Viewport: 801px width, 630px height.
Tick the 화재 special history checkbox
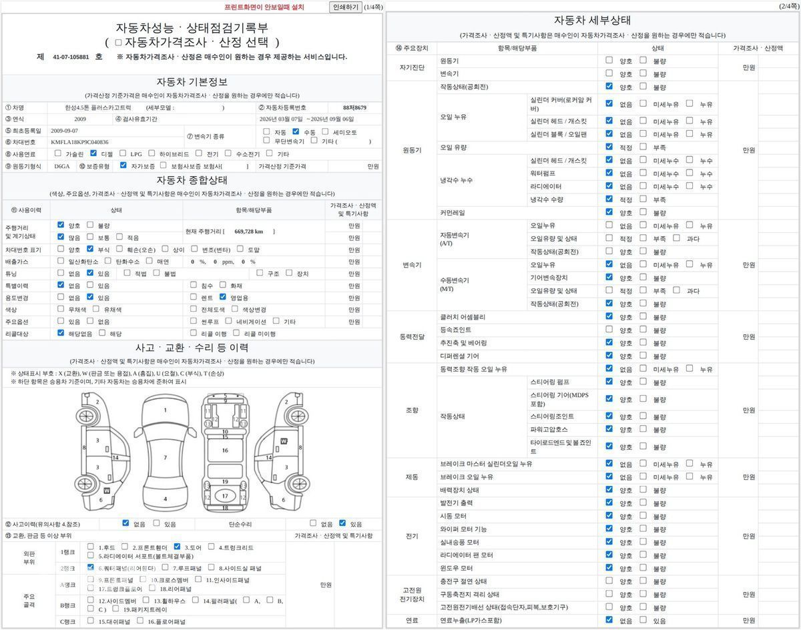pos(223,285)
